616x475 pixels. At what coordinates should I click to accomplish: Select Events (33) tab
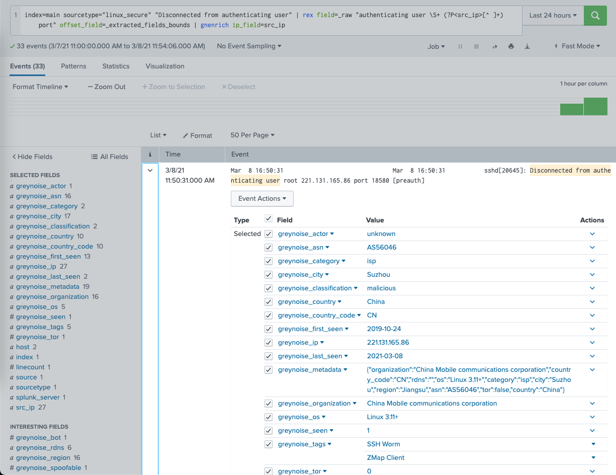(x=27, y=66)
